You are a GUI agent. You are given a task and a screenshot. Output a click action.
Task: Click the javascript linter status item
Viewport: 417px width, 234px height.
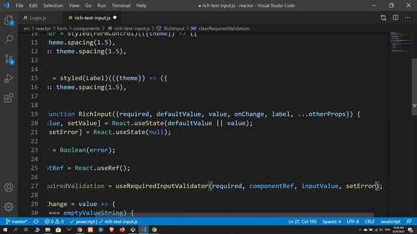pyautogui.click(x=82, y=222)
